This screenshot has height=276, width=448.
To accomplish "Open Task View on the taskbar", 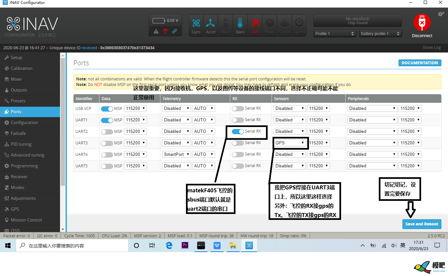I will (x=152, y=245).
